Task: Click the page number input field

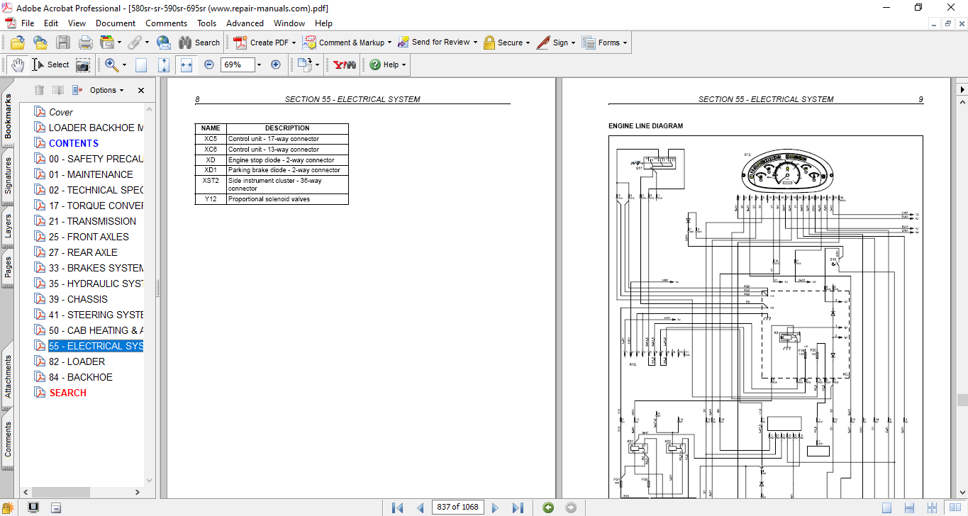Action: click(457, 507)
